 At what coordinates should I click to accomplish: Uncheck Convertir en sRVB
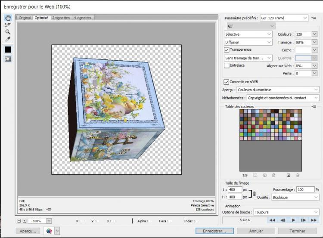click(227, 82)
